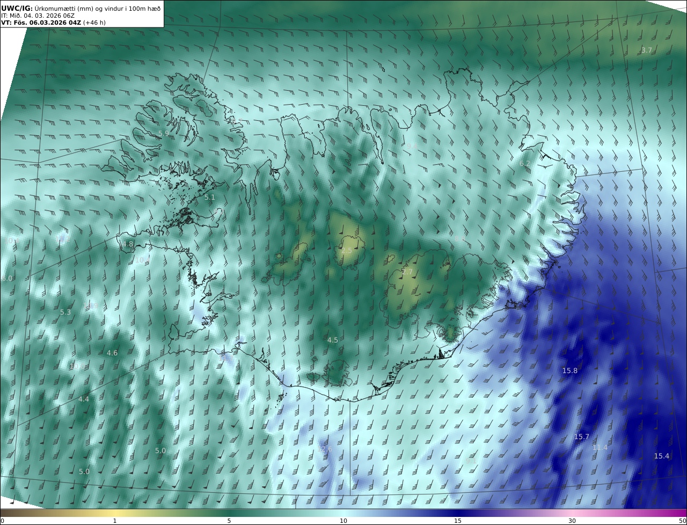
Task: Select the 15.4 value label
Action: coord(662,456)
